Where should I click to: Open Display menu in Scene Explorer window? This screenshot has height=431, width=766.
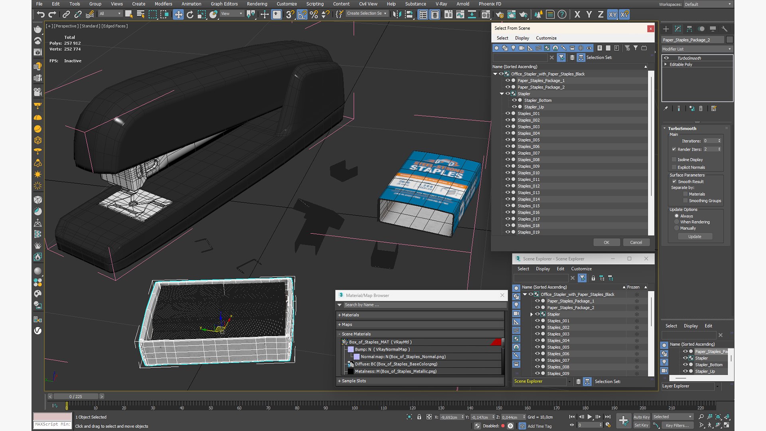543,269
